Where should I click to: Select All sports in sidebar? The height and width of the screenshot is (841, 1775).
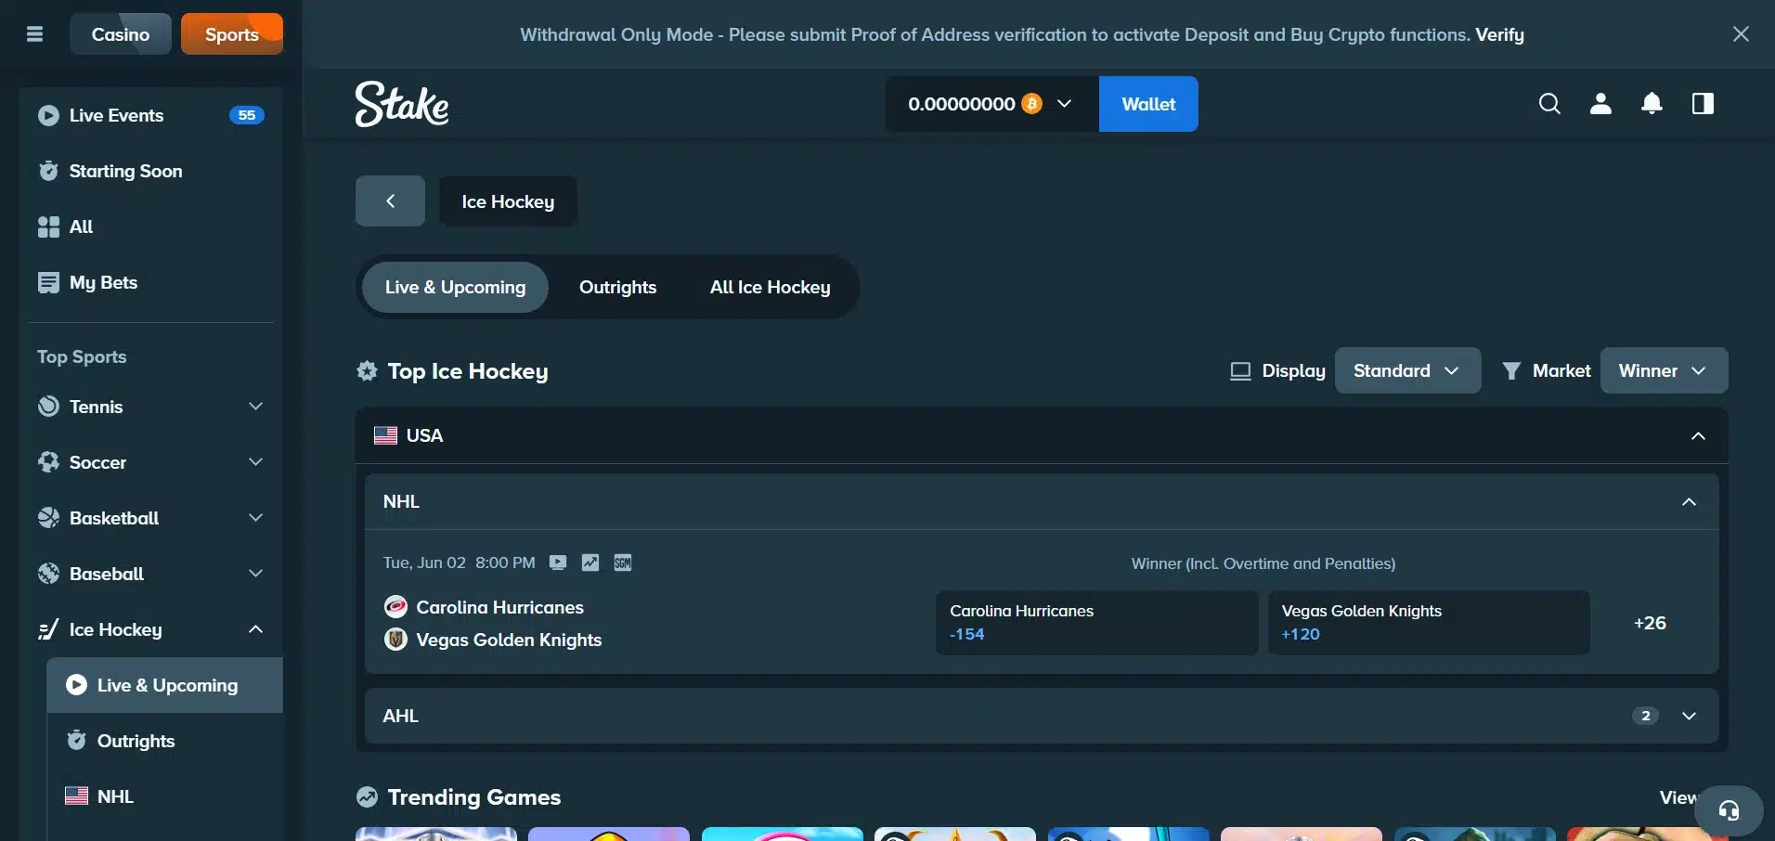[x=151, y=226]
